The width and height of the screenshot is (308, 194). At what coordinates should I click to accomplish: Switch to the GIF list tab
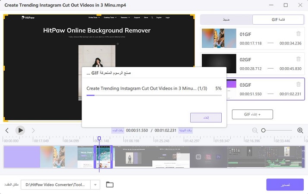pyautogui.click(x=278, y=20)
